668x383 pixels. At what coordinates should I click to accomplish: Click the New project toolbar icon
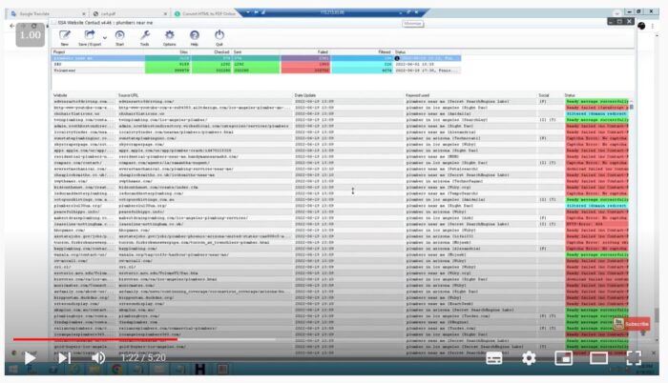click(x=64, y=35)
